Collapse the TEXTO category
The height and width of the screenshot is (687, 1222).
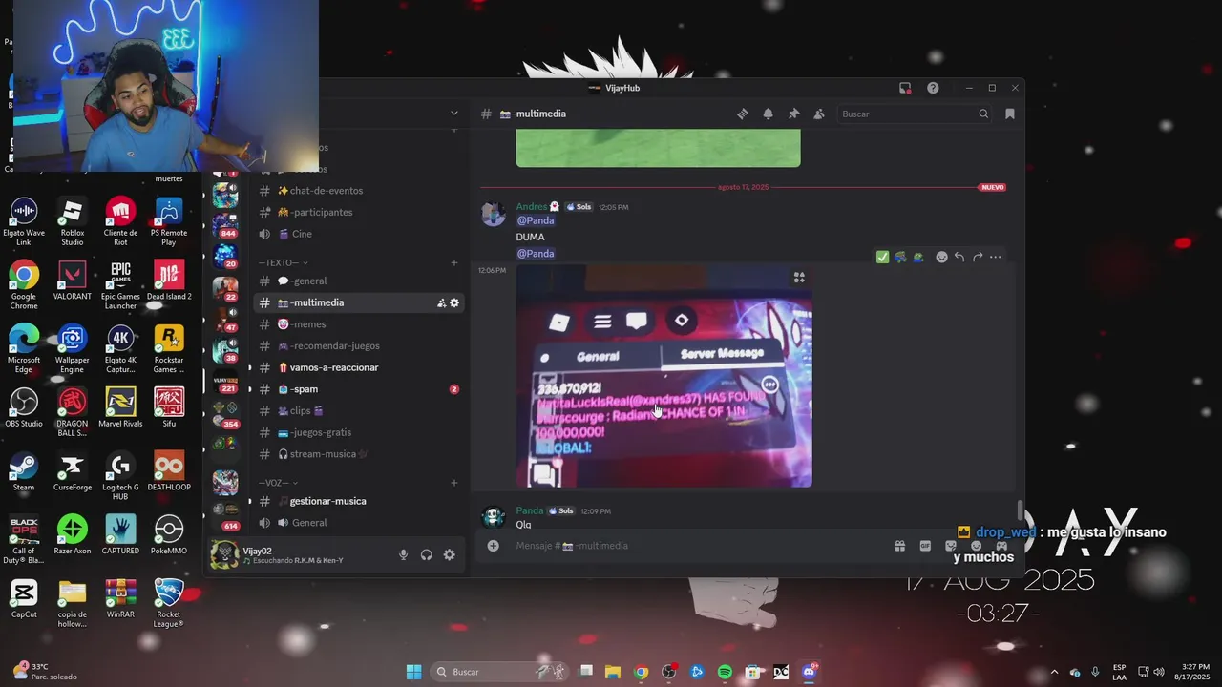(284, 262)
